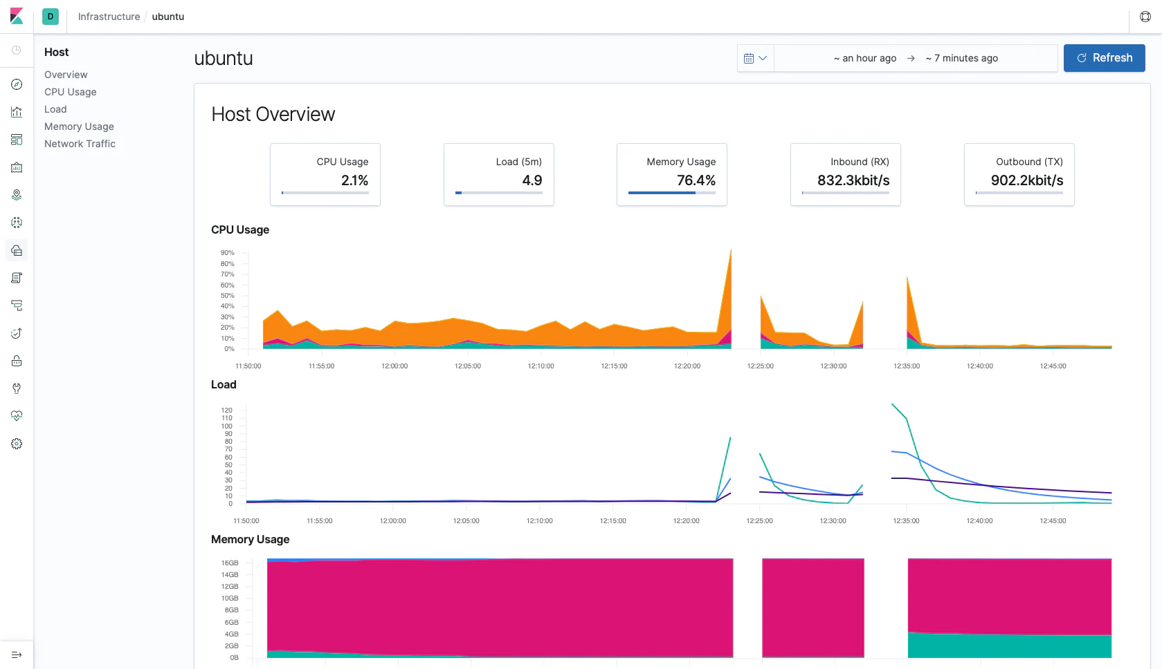Open the Kibana home logo

point(17,17)
